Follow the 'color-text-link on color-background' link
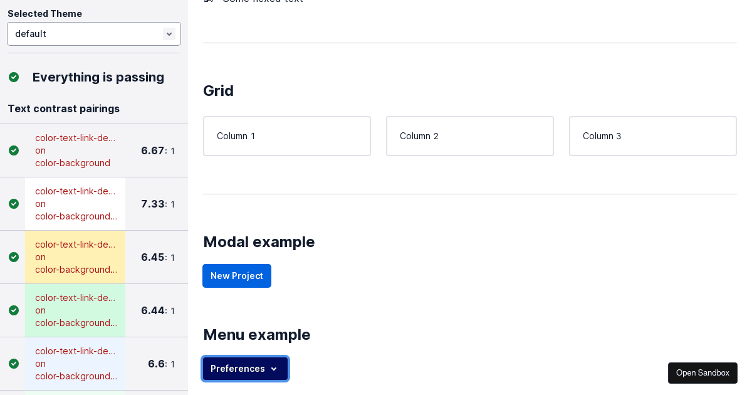Image resolution: width=752 pixels, height=395 pixels. (x=75, y=150)
